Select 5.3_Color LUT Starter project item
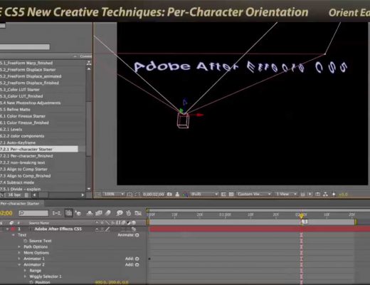Image resolution: width=370 pixels, height=285 pixels. (20, 89)
